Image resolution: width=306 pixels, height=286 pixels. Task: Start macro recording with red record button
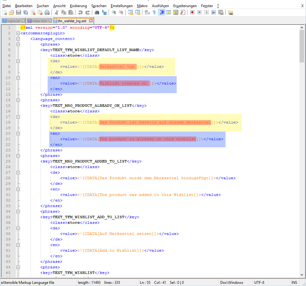(192, 12)
